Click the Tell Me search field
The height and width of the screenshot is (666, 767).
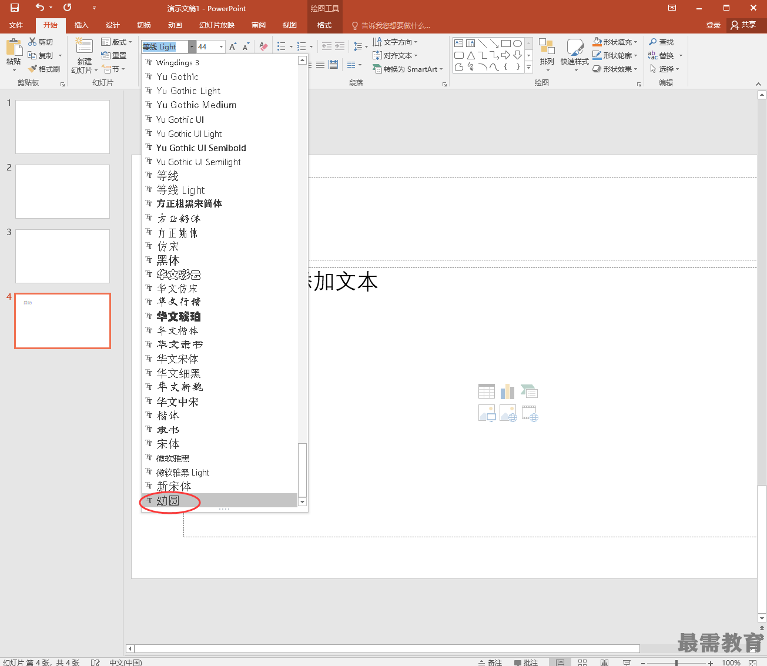pyautogui.click(x=391, y=25)
